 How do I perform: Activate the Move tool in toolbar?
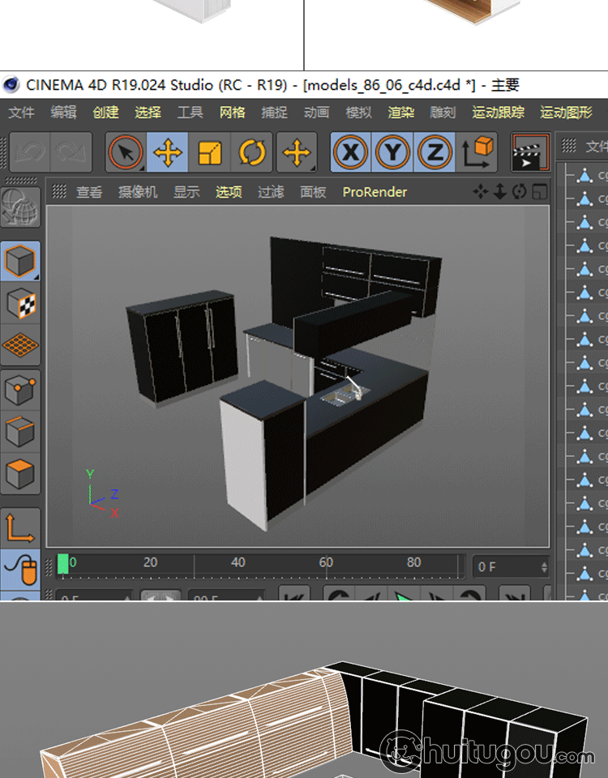(x=168, y=152)
